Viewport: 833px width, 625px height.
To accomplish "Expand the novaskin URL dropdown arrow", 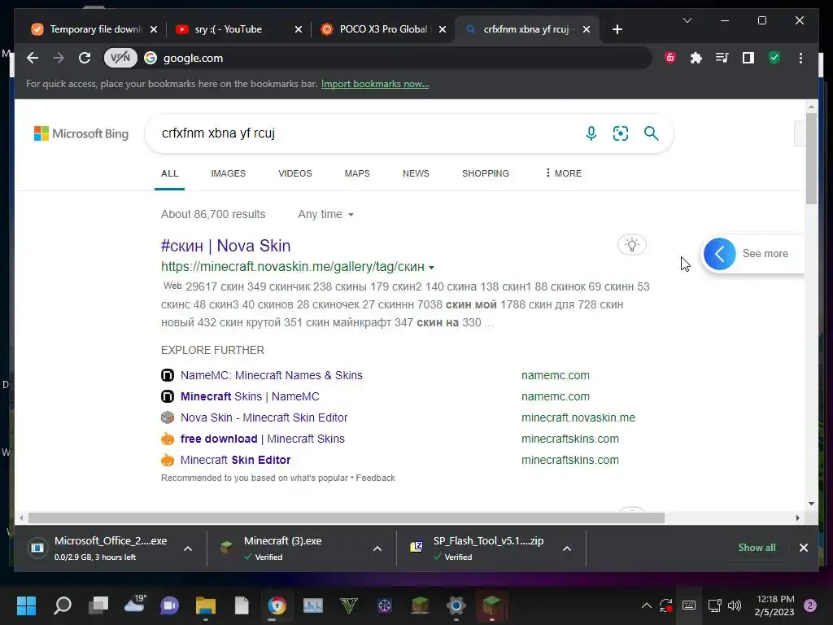I will pos(431,267).
